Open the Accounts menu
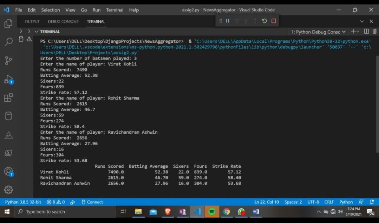This screenshot has width=379, height=223. point(9,171)
